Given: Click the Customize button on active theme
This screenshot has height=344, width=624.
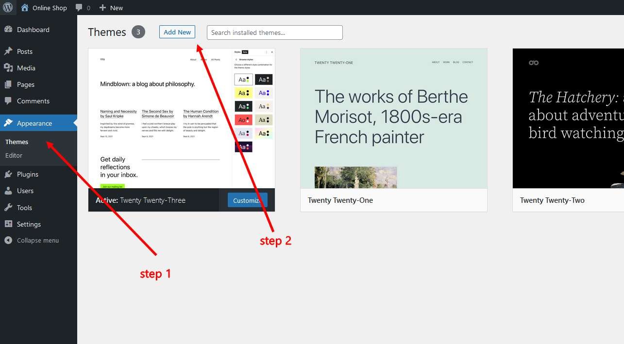Looking at the screenshot, I should click(x=247, y=200).
